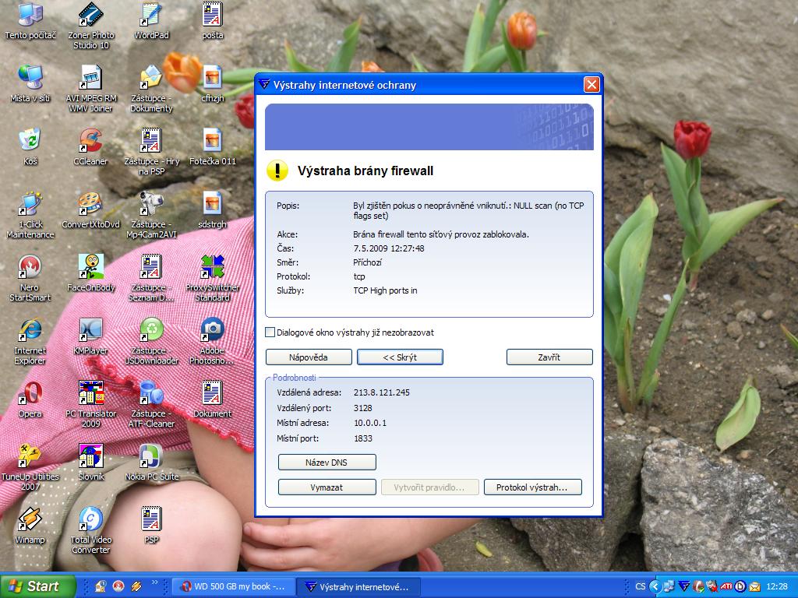The height and width of the screenshot is (598, 798).
Task: Switch to 'WD 500 GB my book' taskbar item
Action: pos(233,586)
